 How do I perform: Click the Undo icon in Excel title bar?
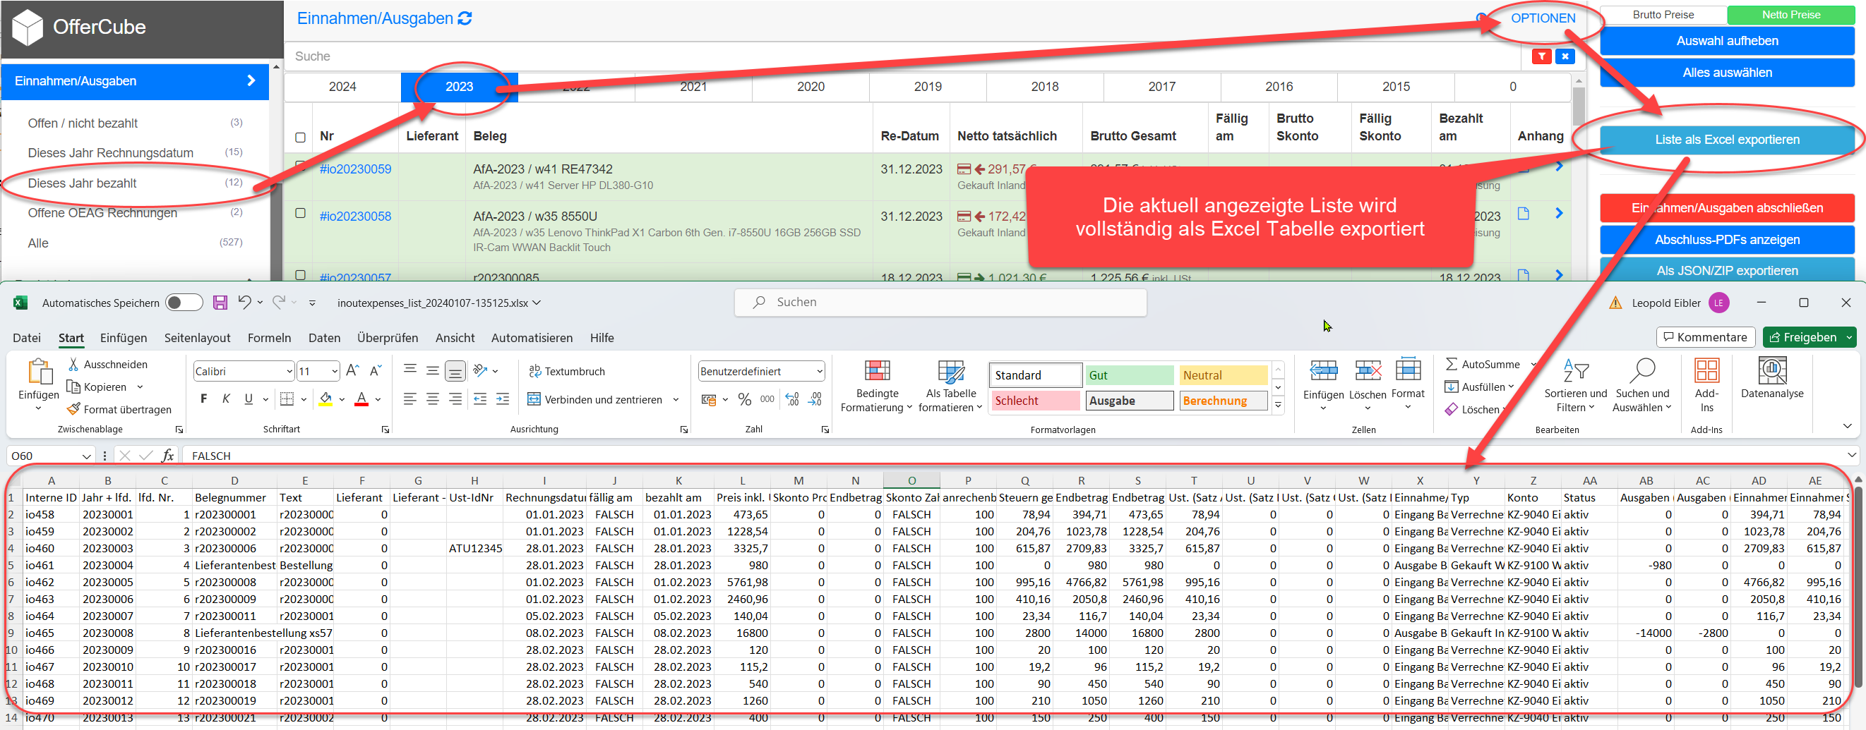click(x=245, y=303)
